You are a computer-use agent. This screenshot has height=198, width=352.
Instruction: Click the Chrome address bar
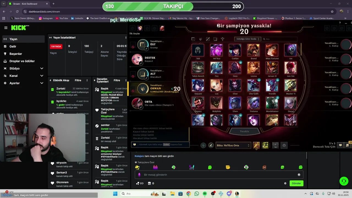click(176, 12)
